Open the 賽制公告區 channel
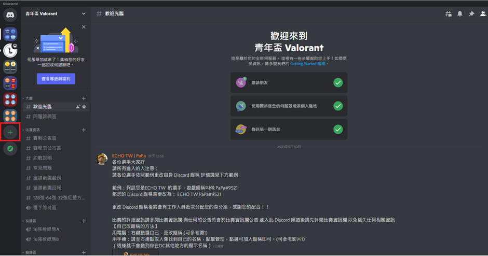This screenshot has width=488, height=256. click(56, 138)
